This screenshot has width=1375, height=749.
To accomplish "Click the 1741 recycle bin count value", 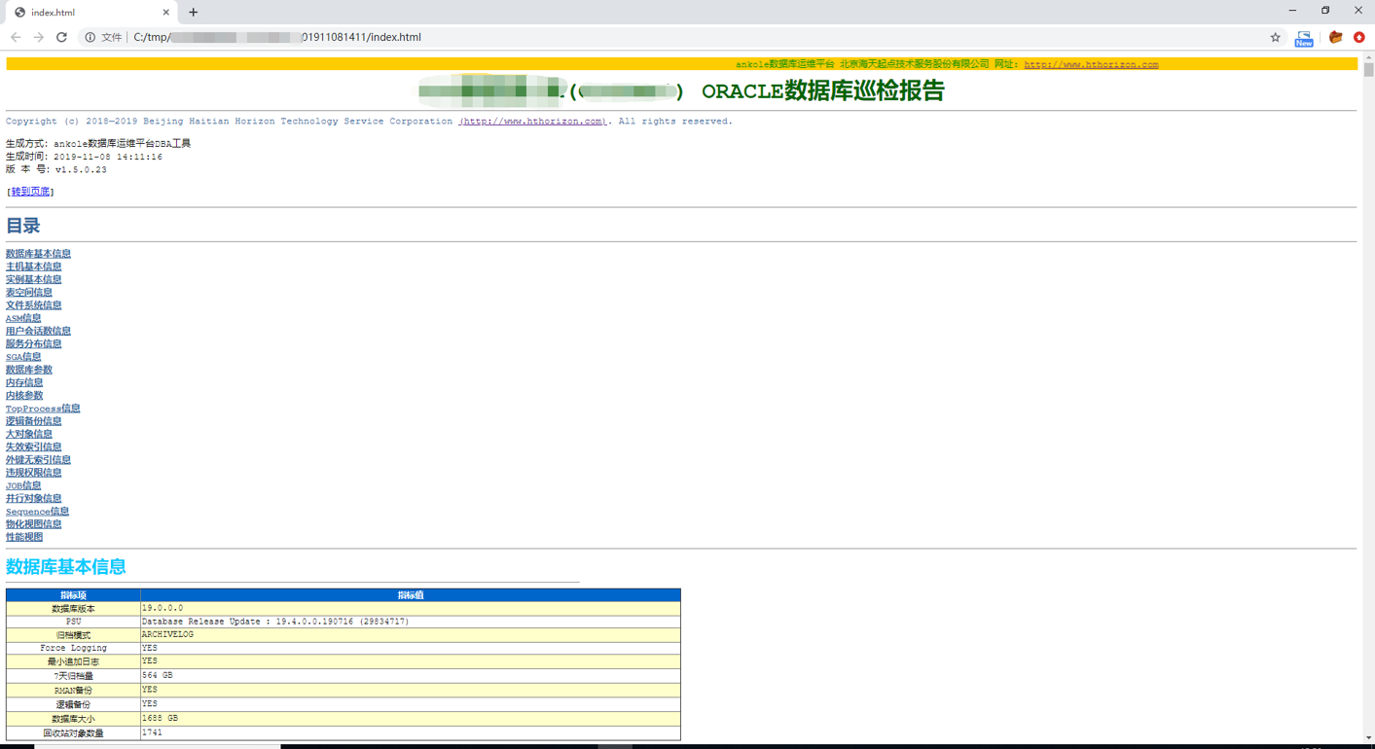I will pos(152,732).
